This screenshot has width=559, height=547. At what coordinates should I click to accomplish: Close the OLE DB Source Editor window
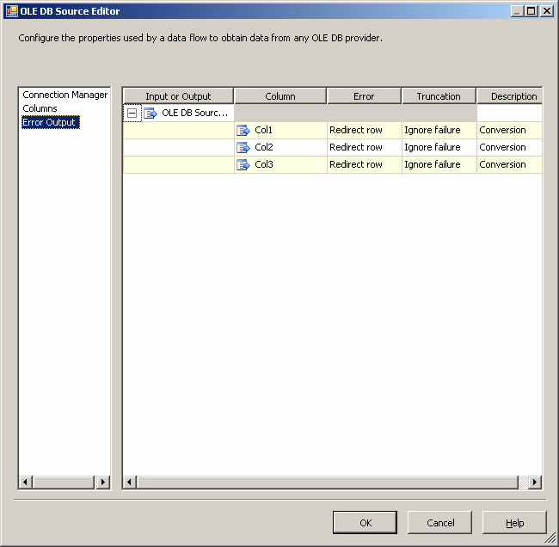coord(546,11)
